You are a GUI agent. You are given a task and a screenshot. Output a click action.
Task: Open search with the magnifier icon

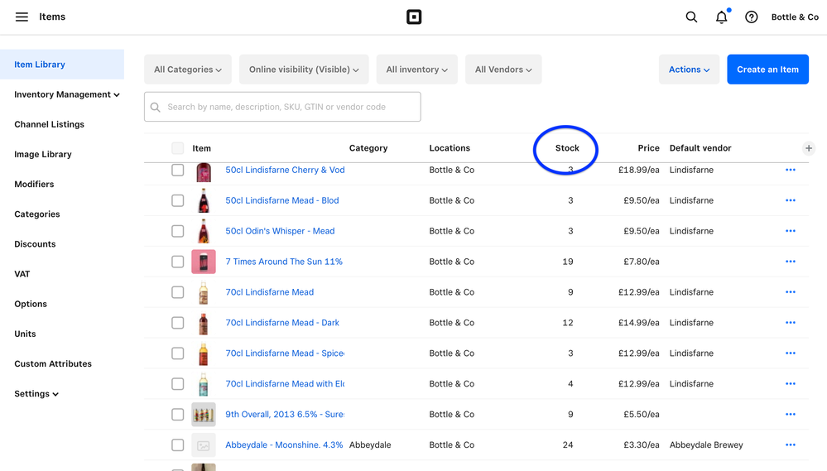(x=691, y=17)
